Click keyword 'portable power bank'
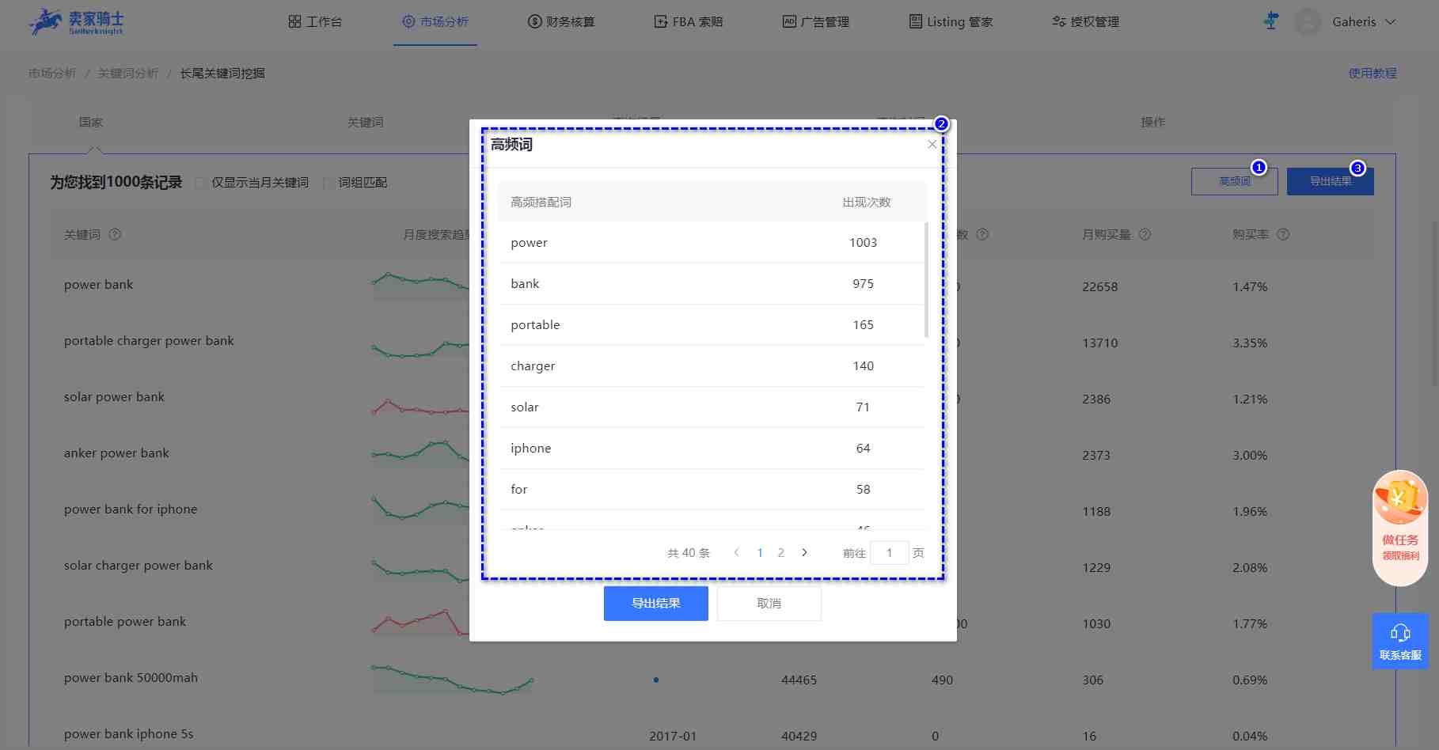Viewport: 1439px width, 750px height. (125, 621)
